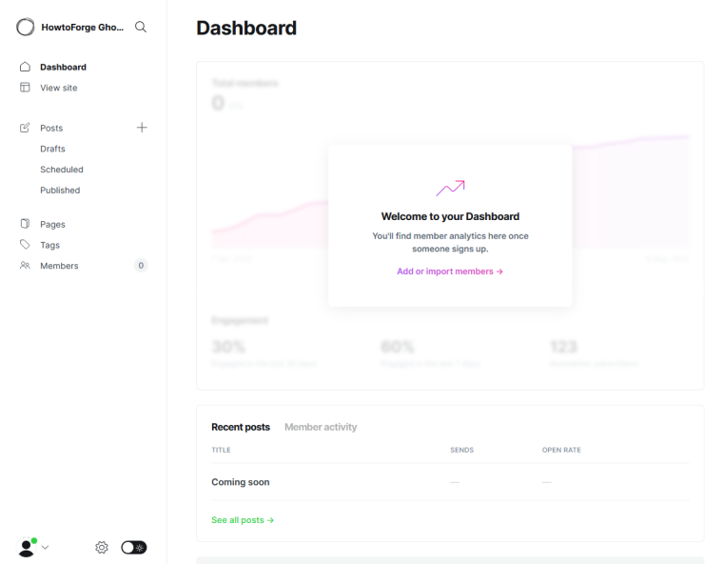The height and width of the screenshot is (564, 705).
Task: Click the Dashboard home icon
Action: tap(26, 67)
